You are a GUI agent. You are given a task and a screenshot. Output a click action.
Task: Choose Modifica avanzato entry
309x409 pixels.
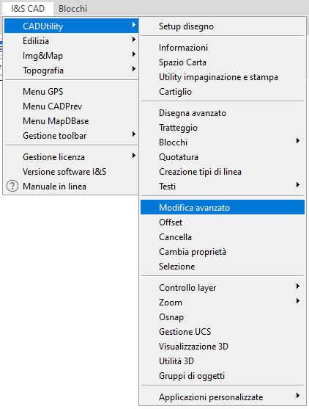[x=223, y=207]
